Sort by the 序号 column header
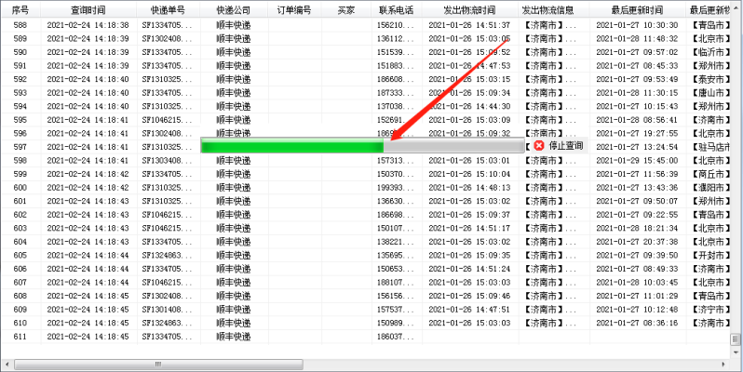Image resolution: width=743 pixels, height=372 pixels. pyautogui.click(x=20, y=10)
